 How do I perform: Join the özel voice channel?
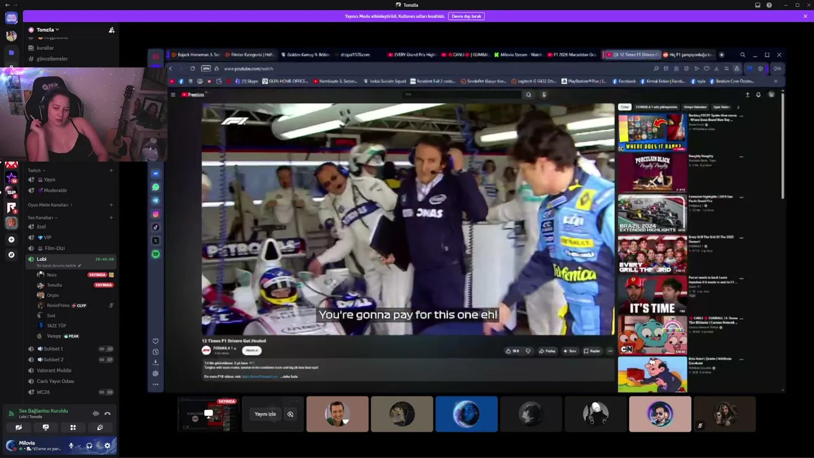pos(70,226)
